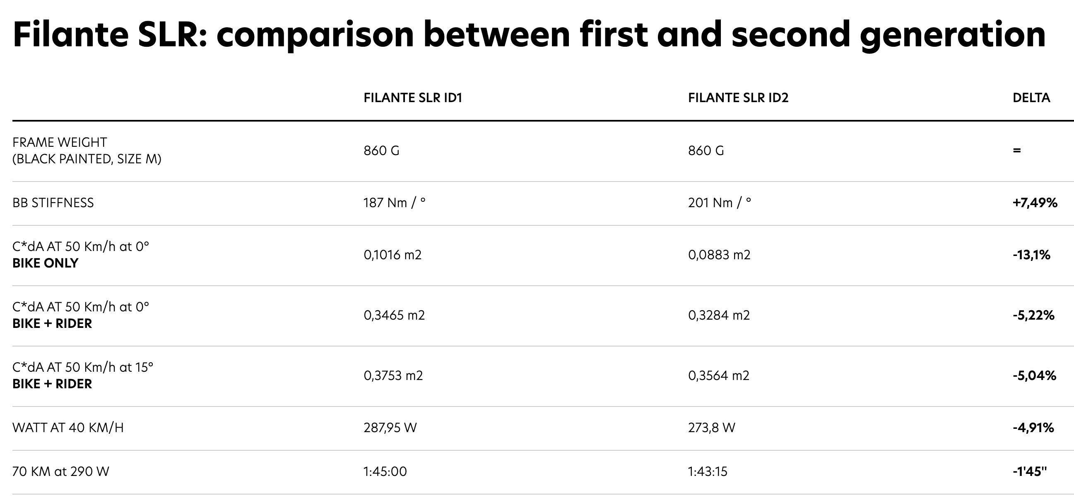Click the page title about Filante SLR comparison

click(529, 34)
